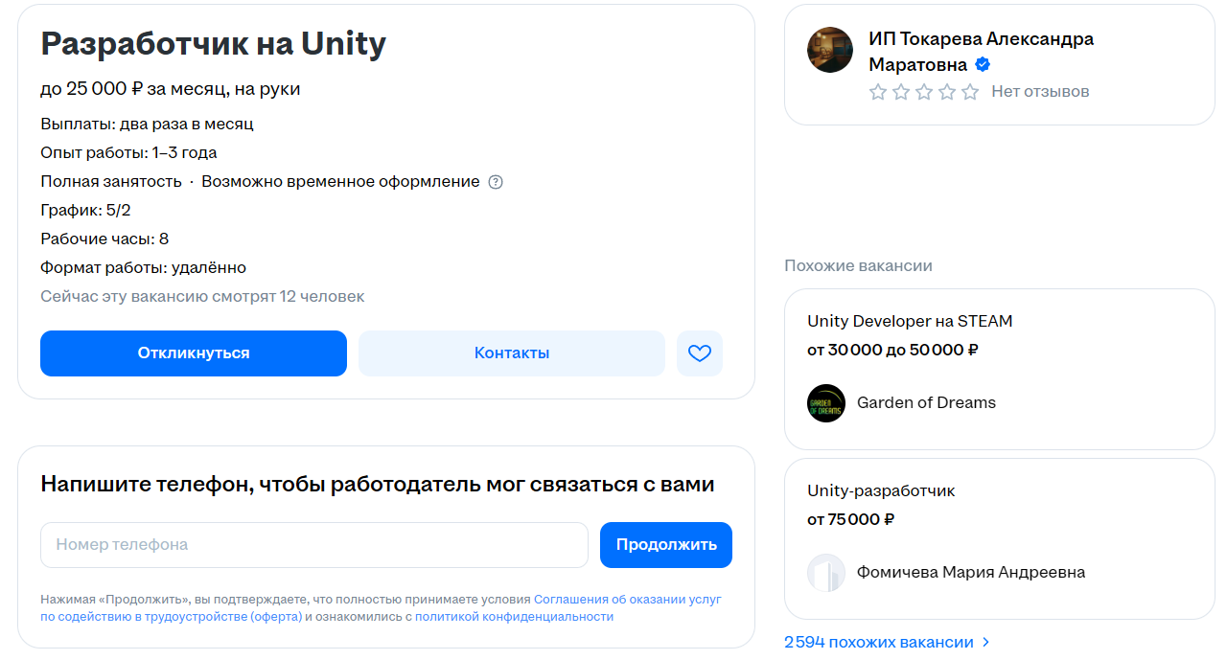Open the политикой конфиденциальности link
Viewport: 1227px width, 660px height.
click(514, 617)
